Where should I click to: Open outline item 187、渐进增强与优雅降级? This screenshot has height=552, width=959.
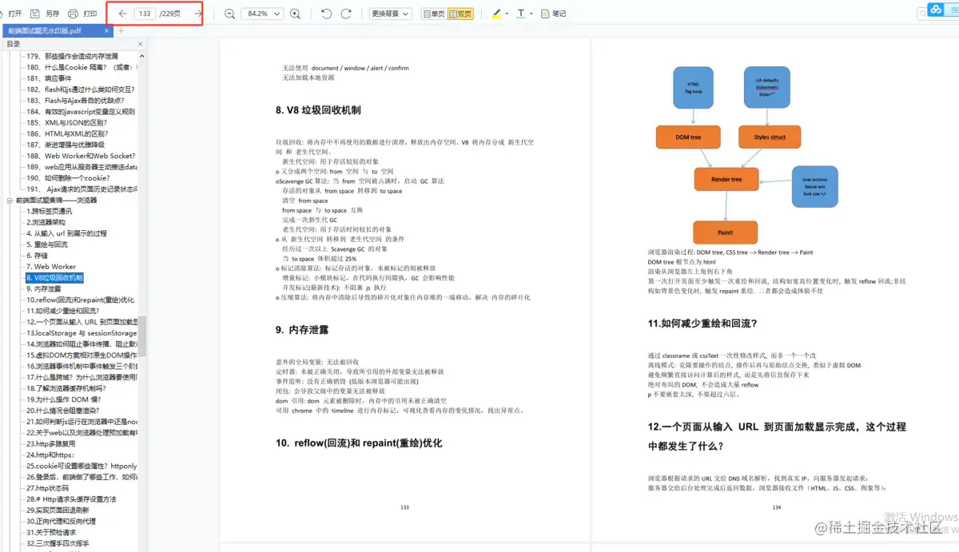pyautogui.click(x=66, y=145)
